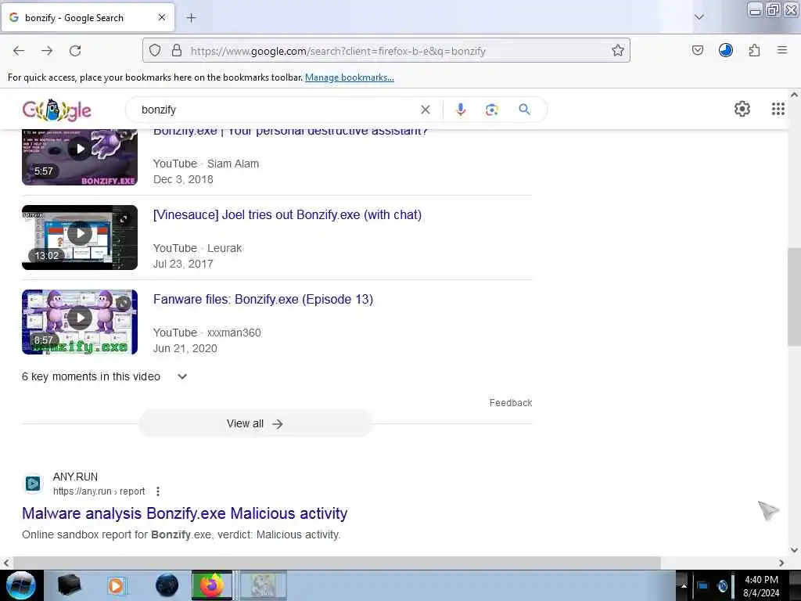
Task: Click the View all videos button
Action: (x=256, y=423)
